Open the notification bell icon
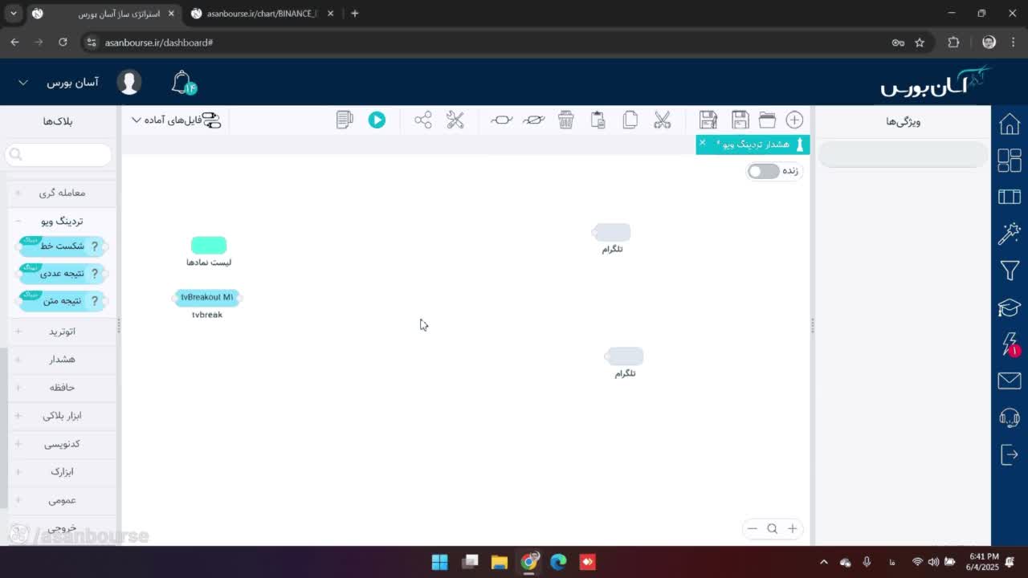 point(182,82)
